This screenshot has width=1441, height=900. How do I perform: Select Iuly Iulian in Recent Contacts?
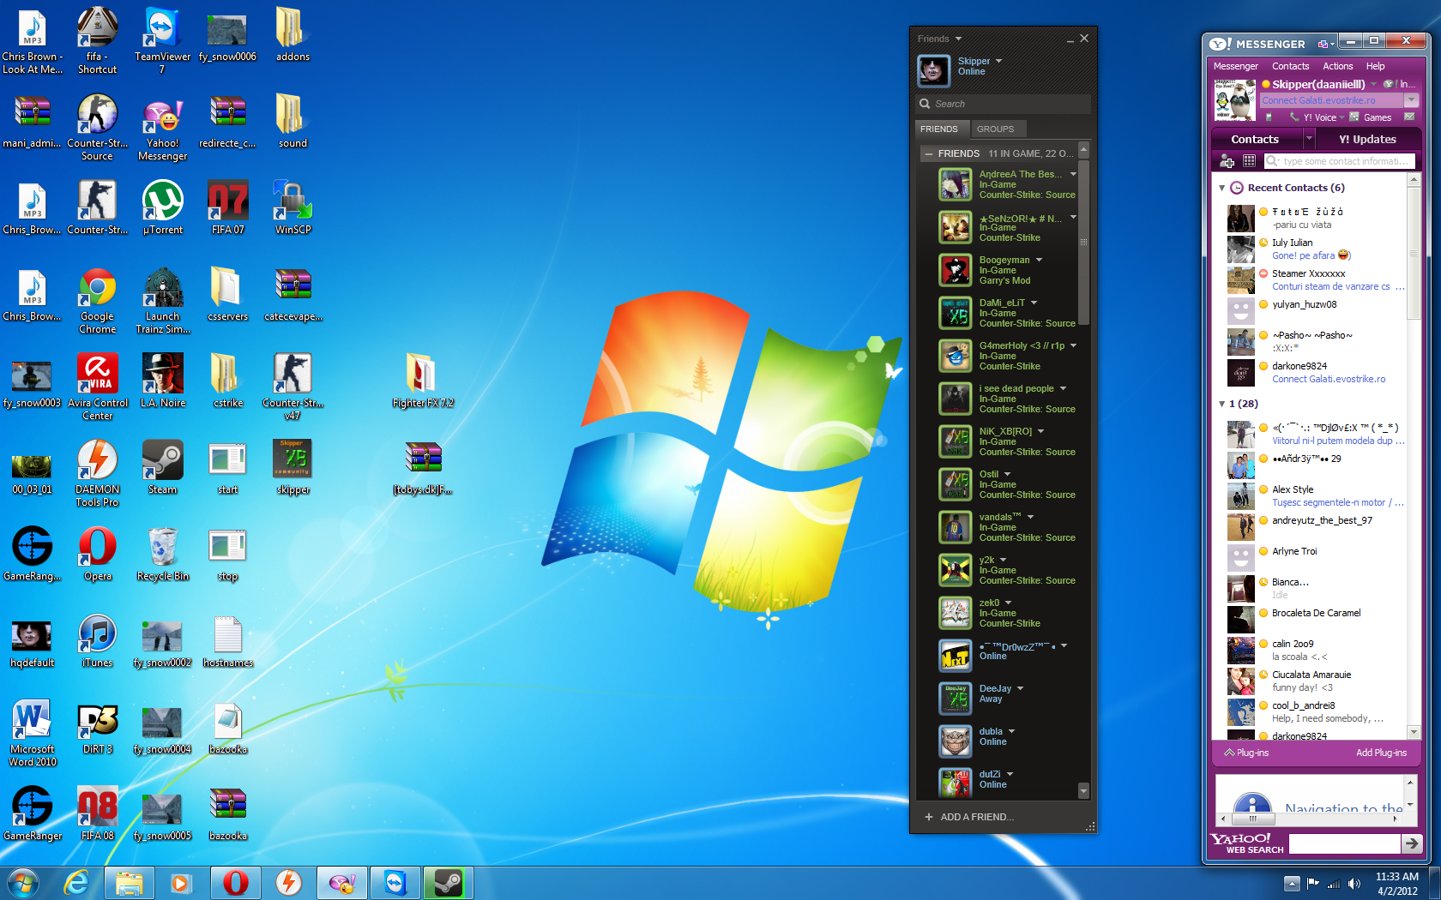1317,249
